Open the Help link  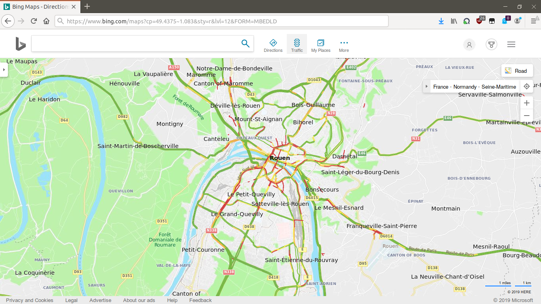(172, 300)
